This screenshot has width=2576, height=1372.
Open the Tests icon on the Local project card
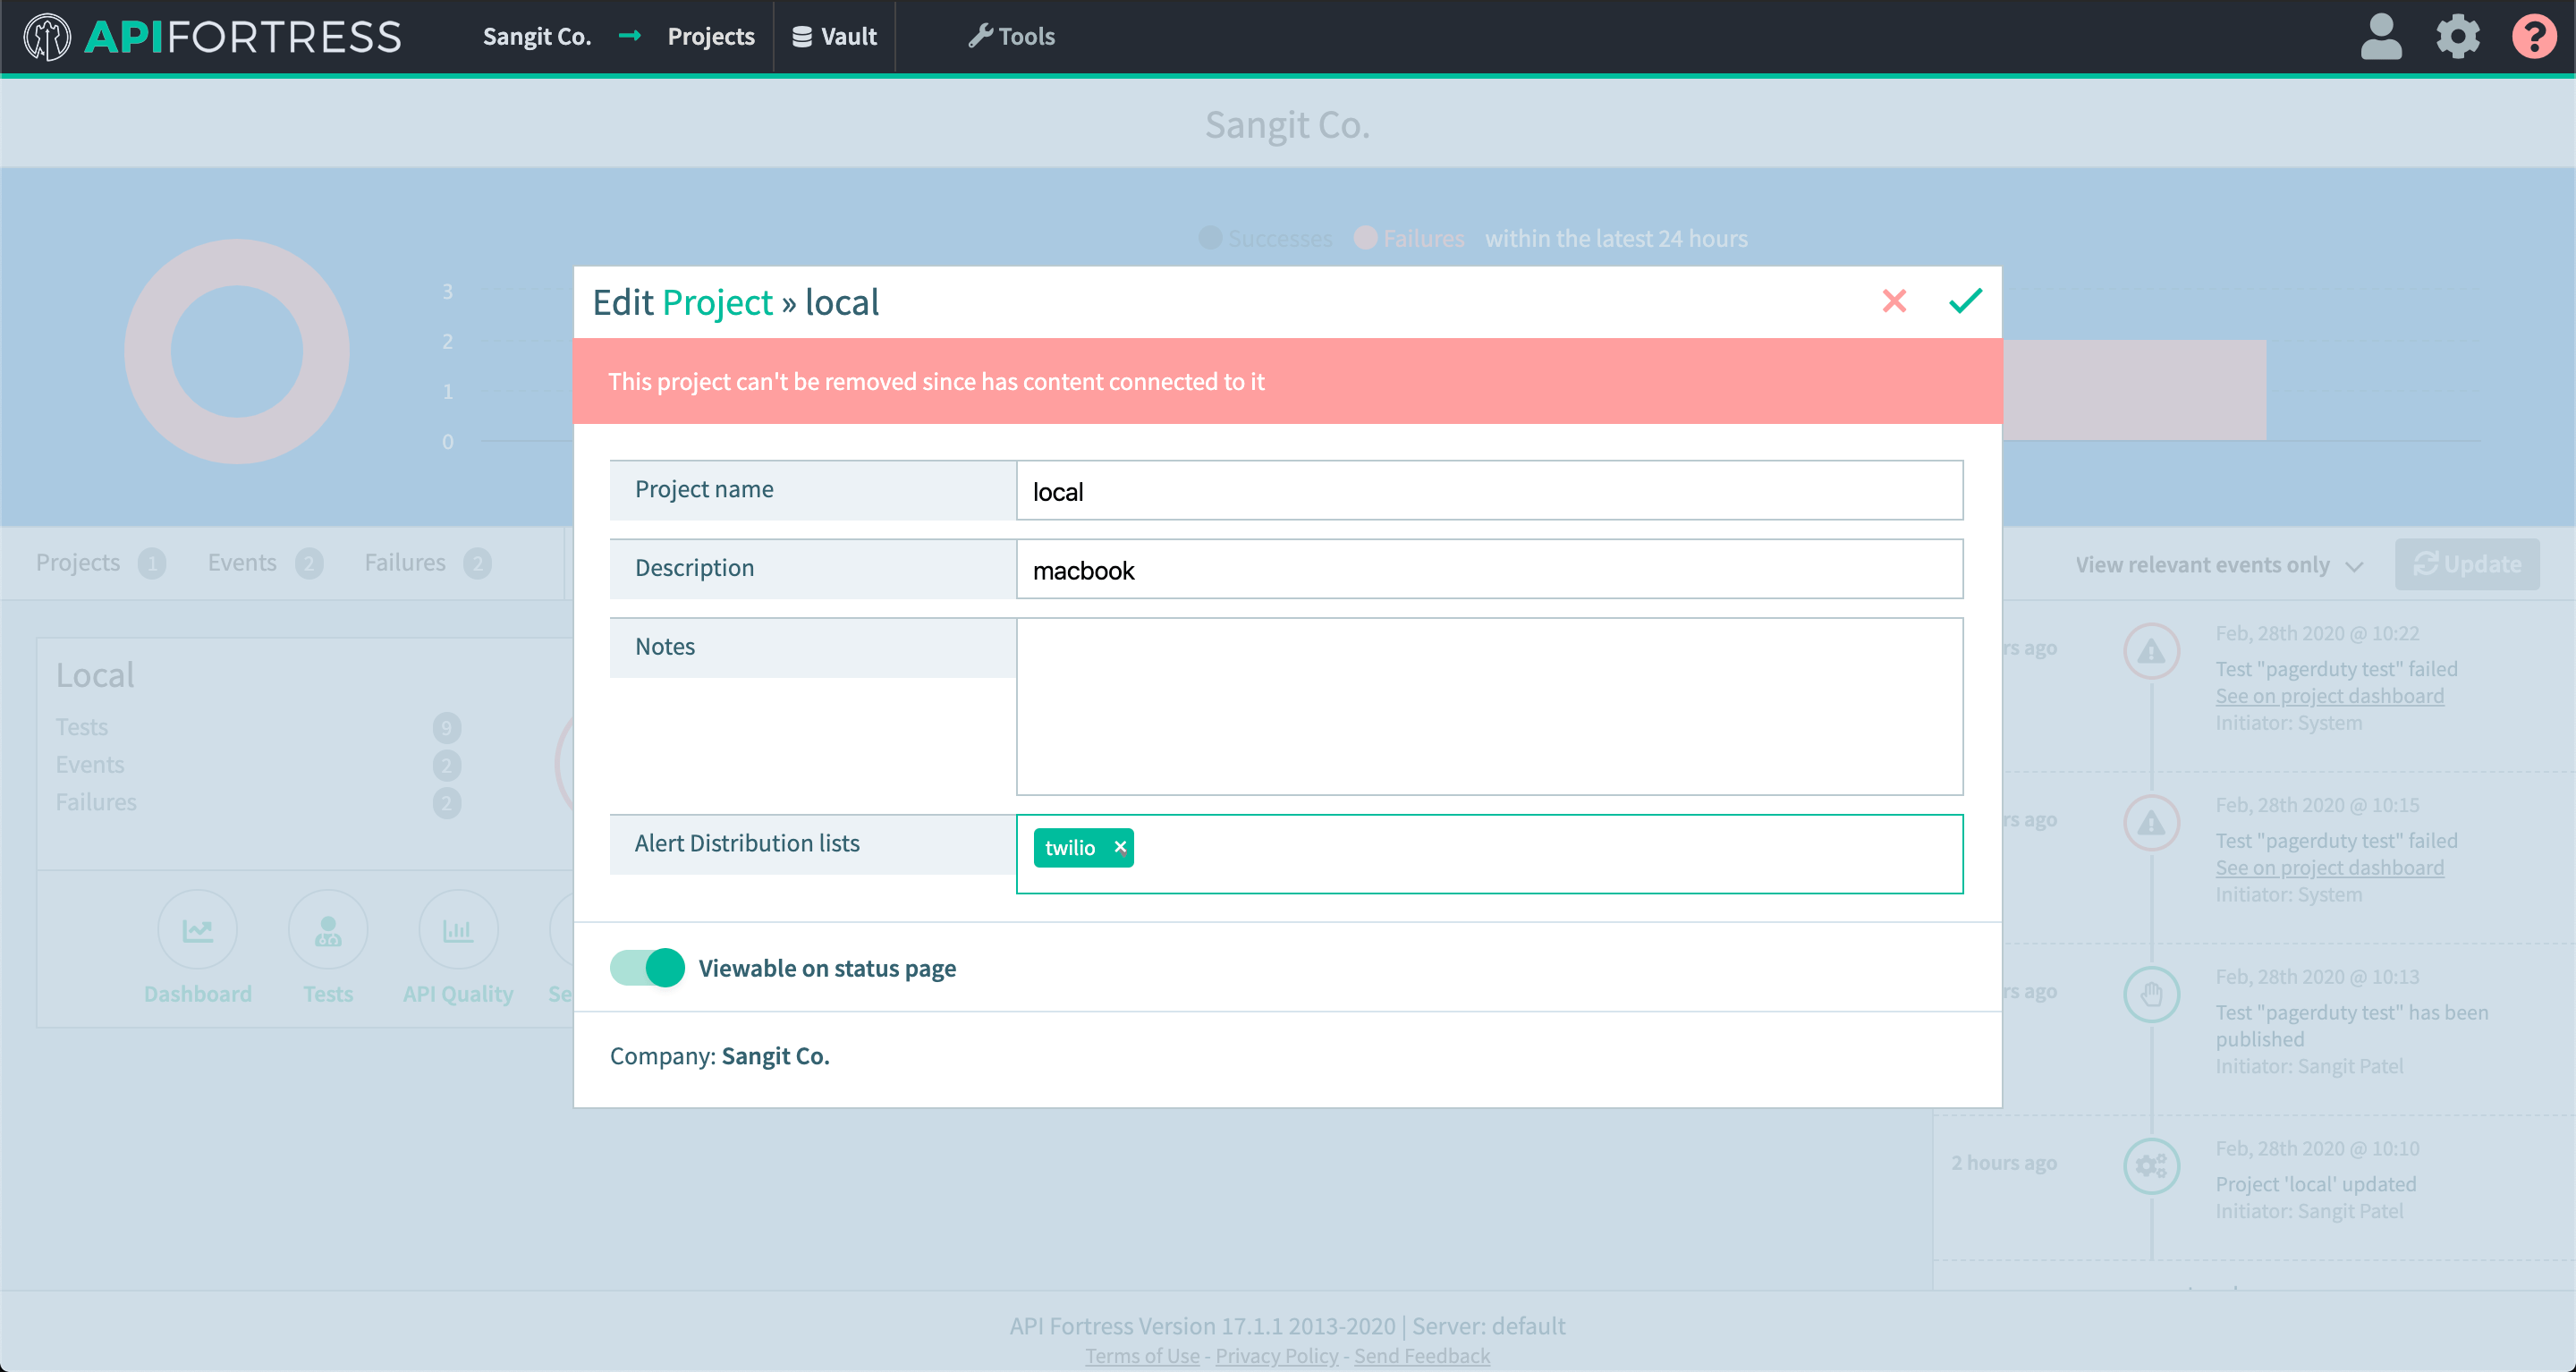click(x=327, y=929)
